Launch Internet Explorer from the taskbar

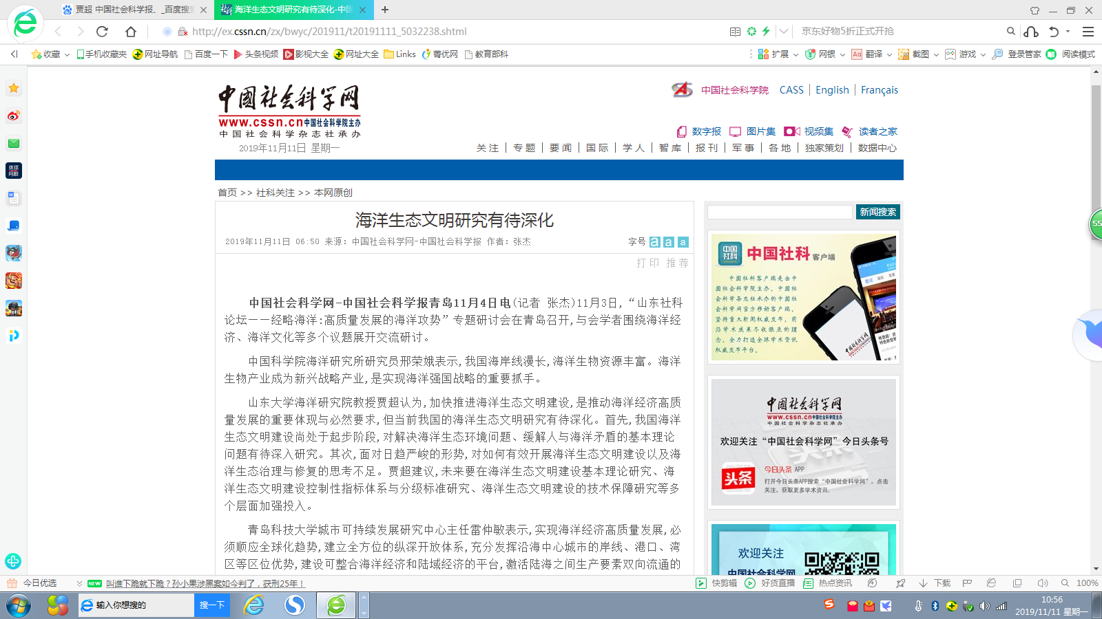click(x=254, y=605)
